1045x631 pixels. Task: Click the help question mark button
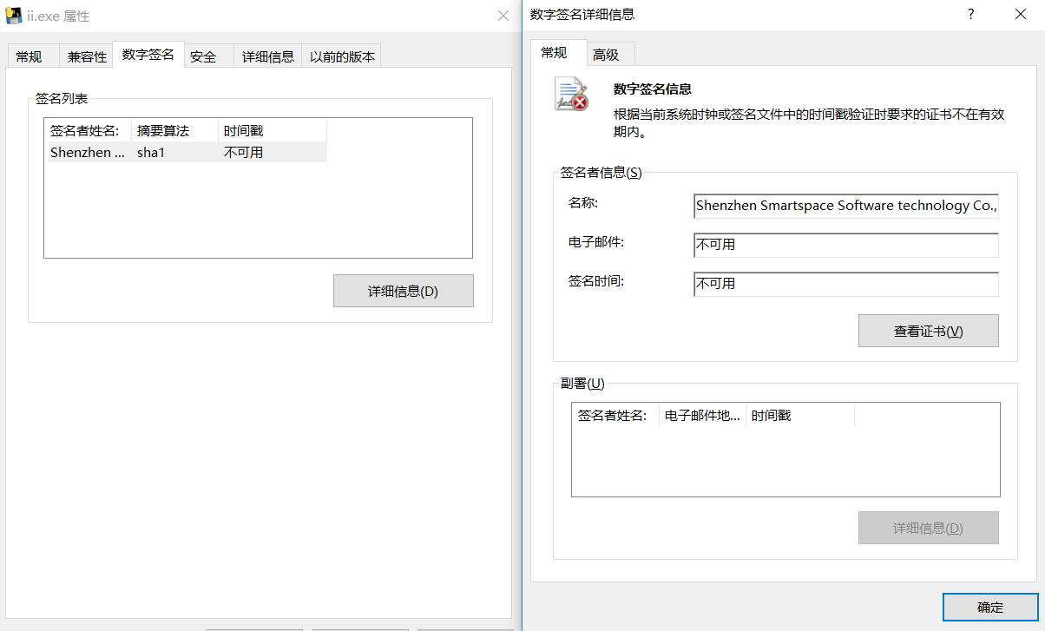(x=970, y=14)
